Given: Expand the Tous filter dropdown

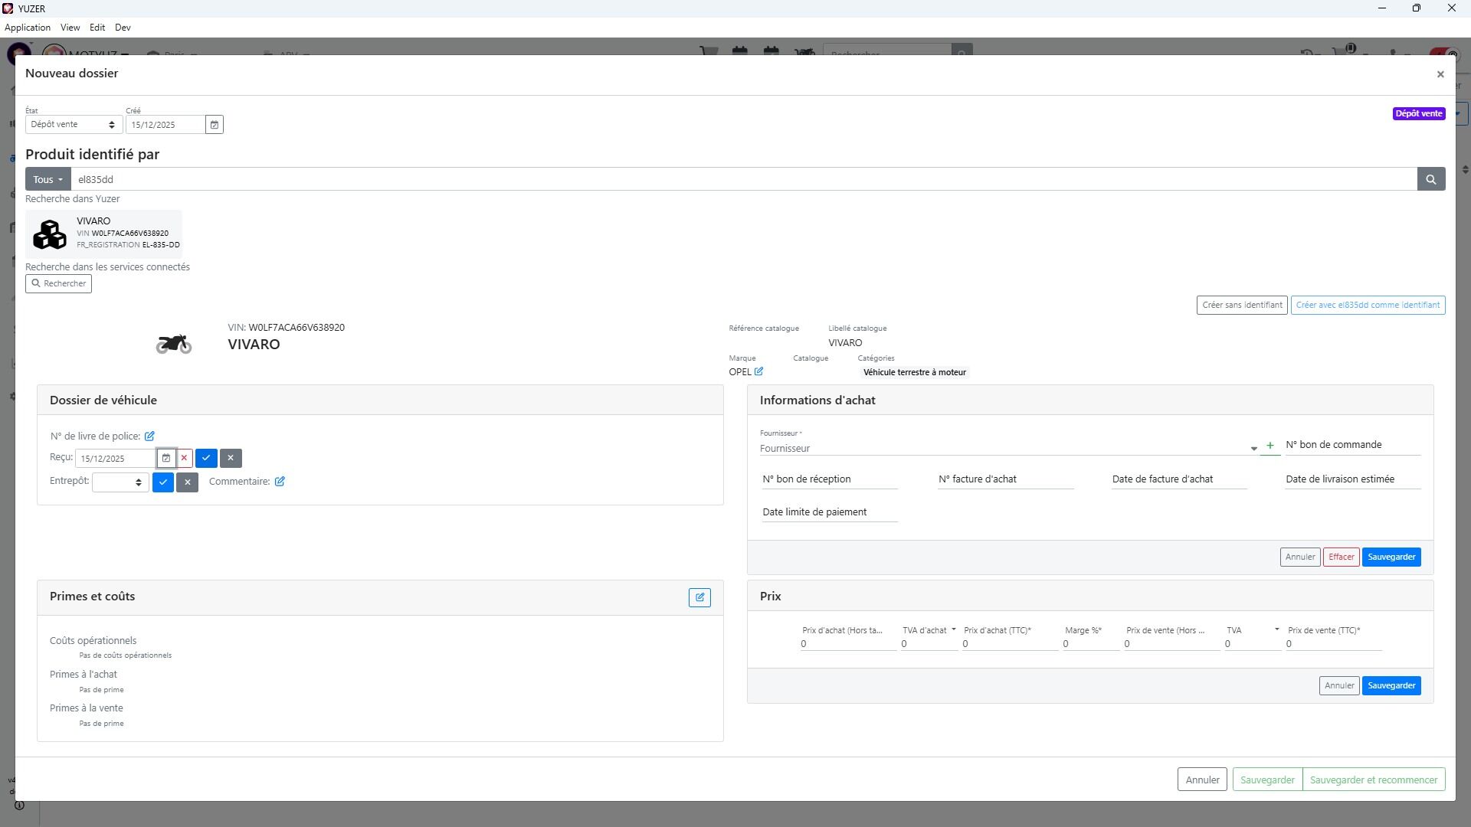Looking at the screenshot, I should click(48, 179).
